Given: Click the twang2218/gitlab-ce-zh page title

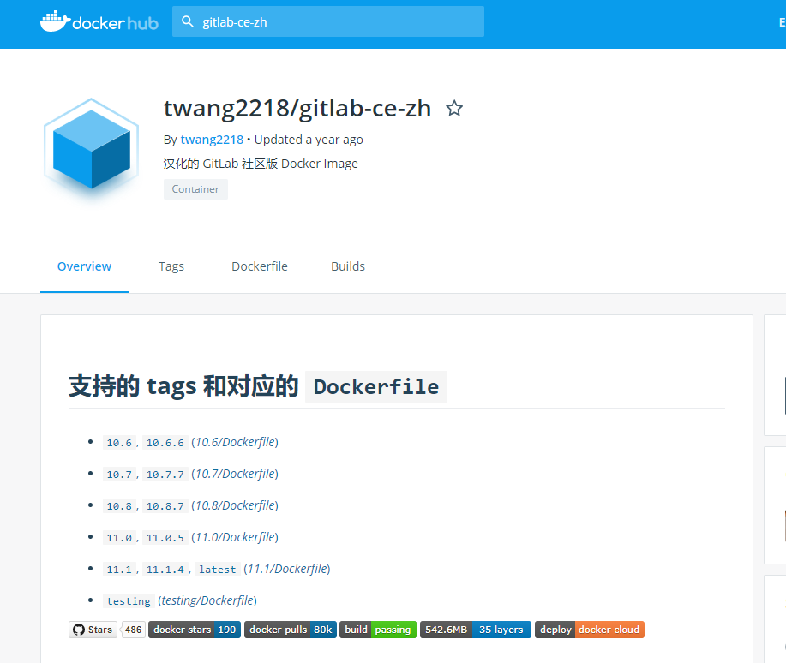Looking at the screenshot, I should 297,108.
